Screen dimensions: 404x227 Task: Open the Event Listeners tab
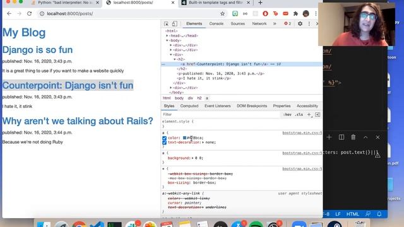[217, 106]
